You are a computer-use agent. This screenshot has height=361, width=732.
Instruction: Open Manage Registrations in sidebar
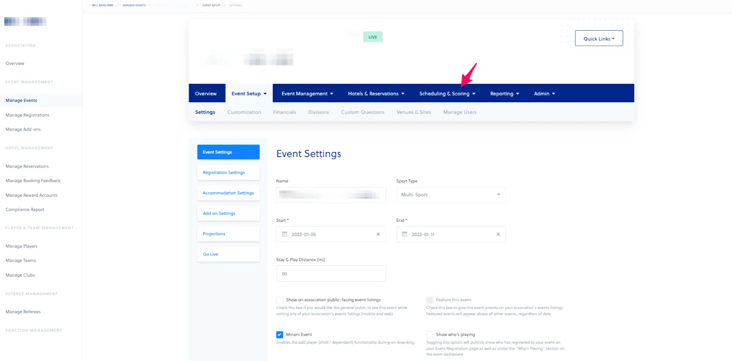27,115
